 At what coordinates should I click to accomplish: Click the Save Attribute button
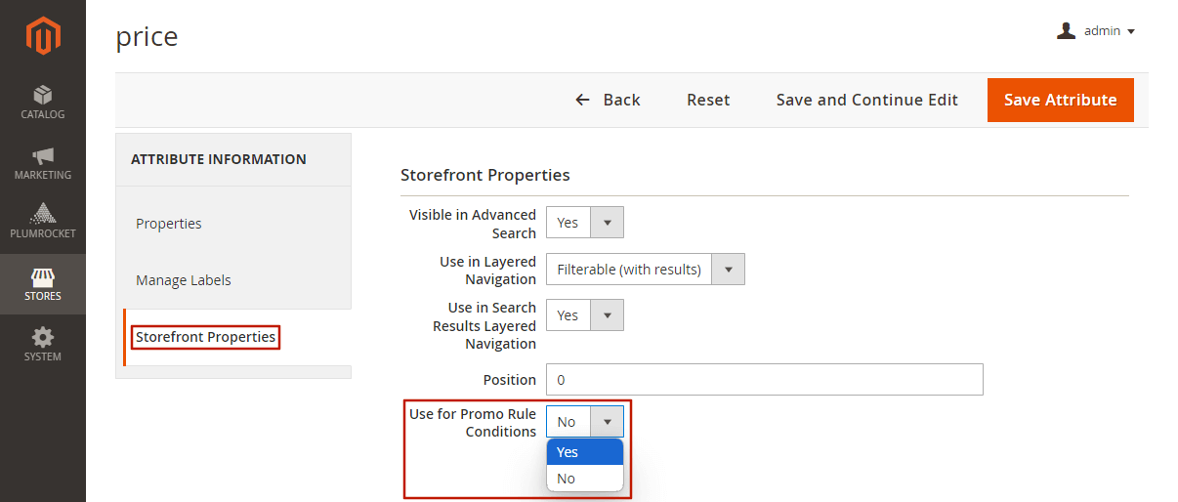click(1061, 100)
